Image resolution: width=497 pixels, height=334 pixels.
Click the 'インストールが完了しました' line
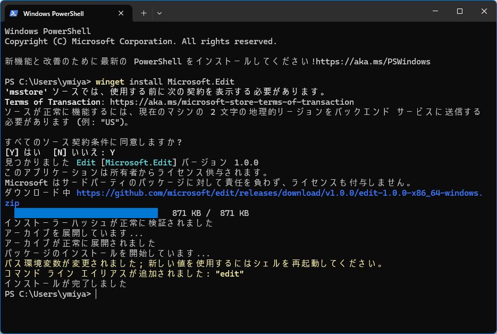click(x=66, y=284)
